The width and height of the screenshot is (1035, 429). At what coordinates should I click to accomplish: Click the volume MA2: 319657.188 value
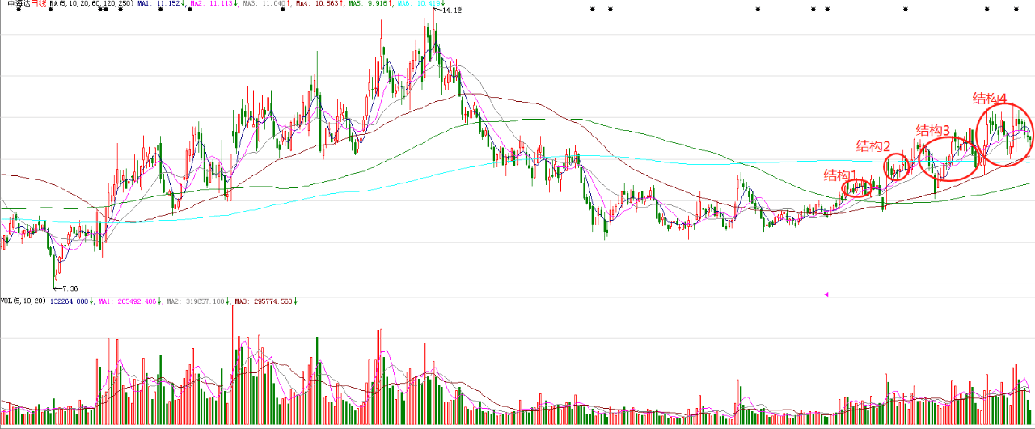[x=196, y=301]
